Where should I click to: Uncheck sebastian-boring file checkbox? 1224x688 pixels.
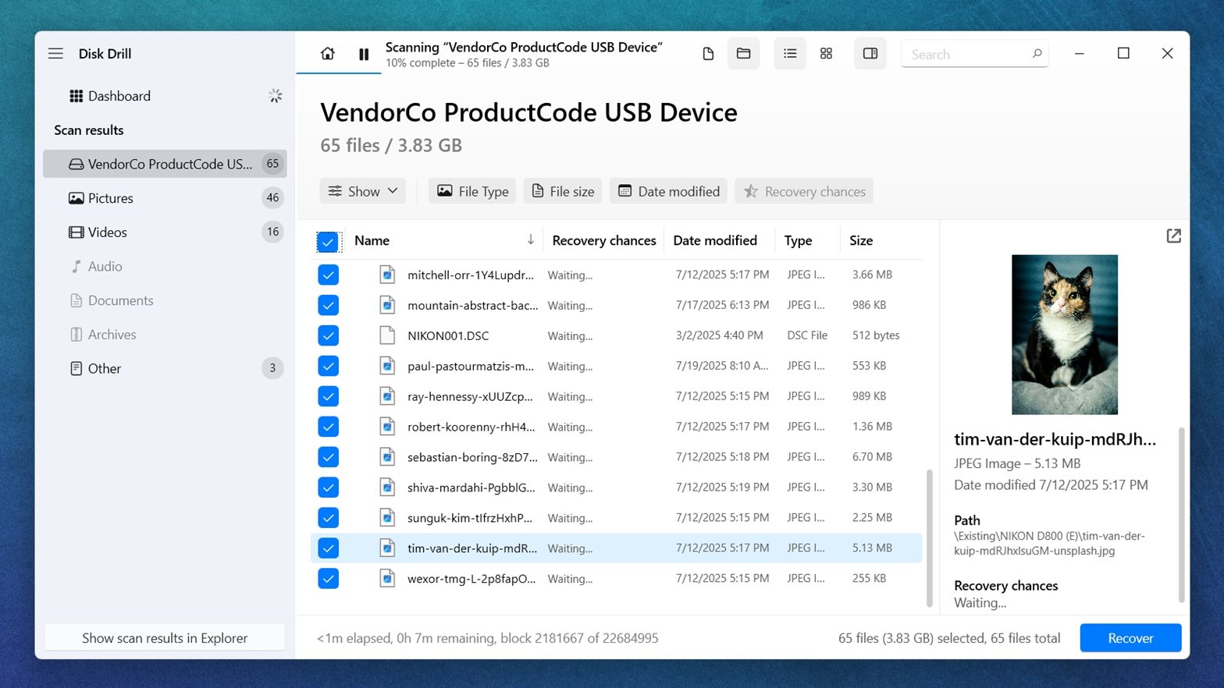pyautogui.click(x=329, y=457)
